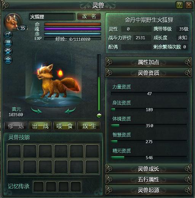
Task: Open the 五行属性 section
Action: (149, 179)
